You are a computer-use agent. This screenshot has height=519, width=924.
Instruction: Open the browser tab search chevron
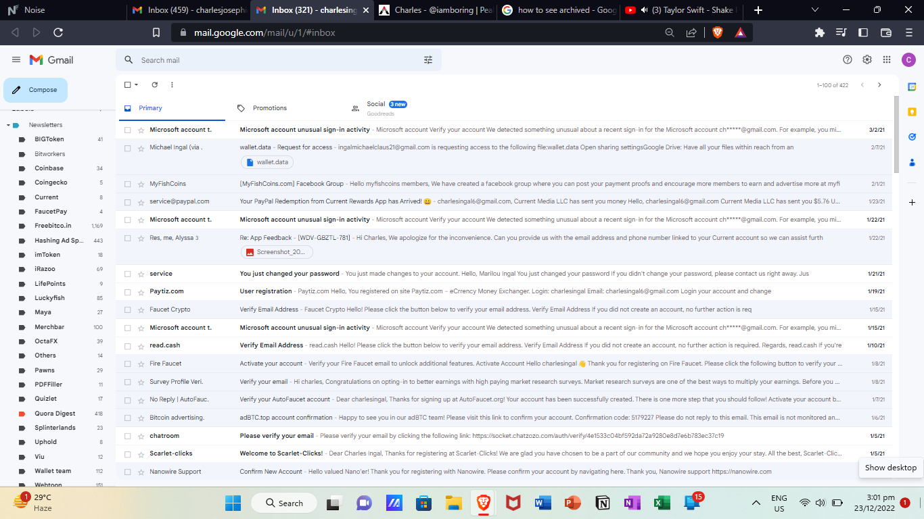815,10
